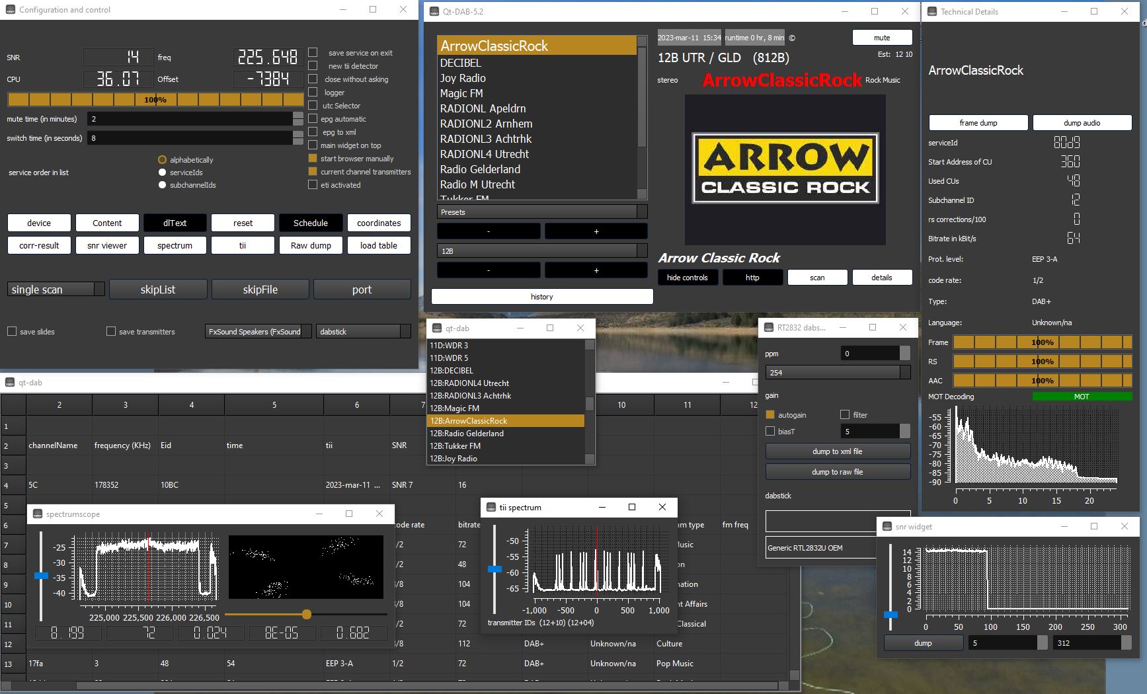Click the device button
This screenshot has width=1147, height=694.
click(x=39, y=223)
